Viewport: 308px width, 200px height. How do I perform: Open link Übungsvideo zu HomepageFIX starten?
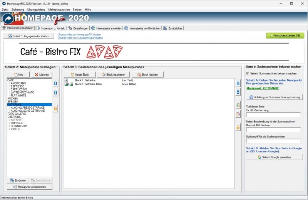pyautogui.click(x=79, y=35)
